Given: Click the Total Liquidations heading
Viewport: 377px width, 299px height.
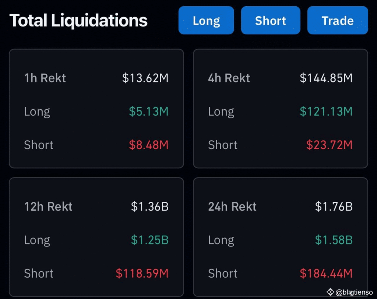Looking at the screenshot, I should point(78,20).
